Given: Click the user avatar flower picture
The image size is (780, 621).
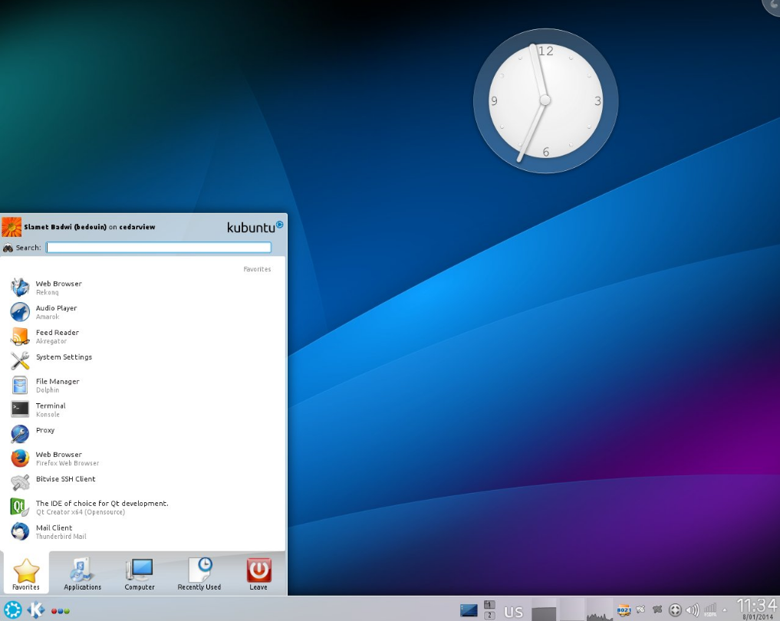Looking at the screenshot, I should pyautogui.click(x=12, y=227).
